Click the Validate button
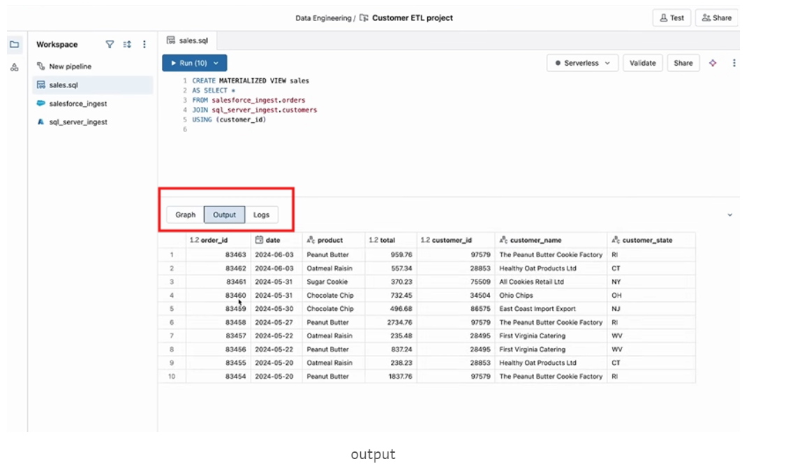 point(642,63)
